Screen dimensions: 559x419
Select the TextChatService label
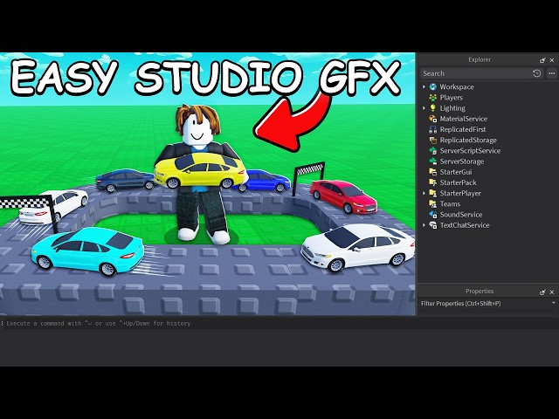[465, 225]
